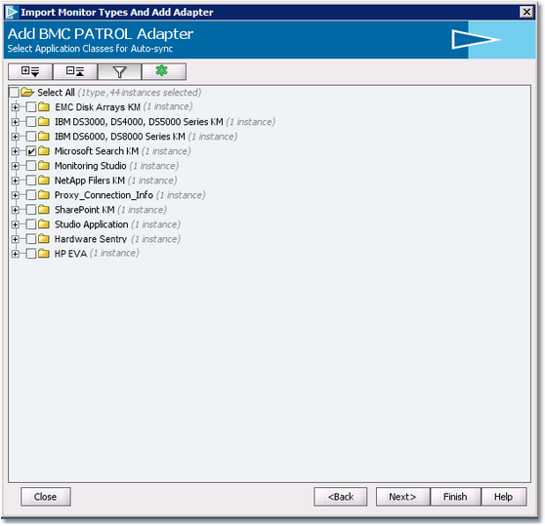This screenshot has width=545, height=526.
Task: Select the Proxy_Connection_Info label
Action: tap(104, 195)
